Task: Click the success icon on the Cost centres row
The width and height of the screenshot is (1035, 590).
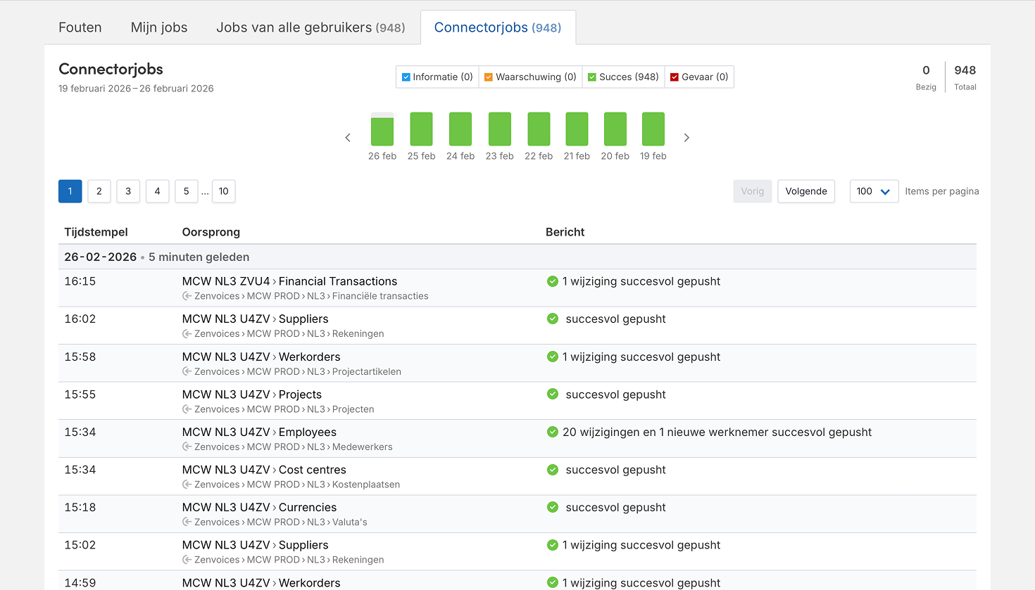Action: click(x=553, y=469)
